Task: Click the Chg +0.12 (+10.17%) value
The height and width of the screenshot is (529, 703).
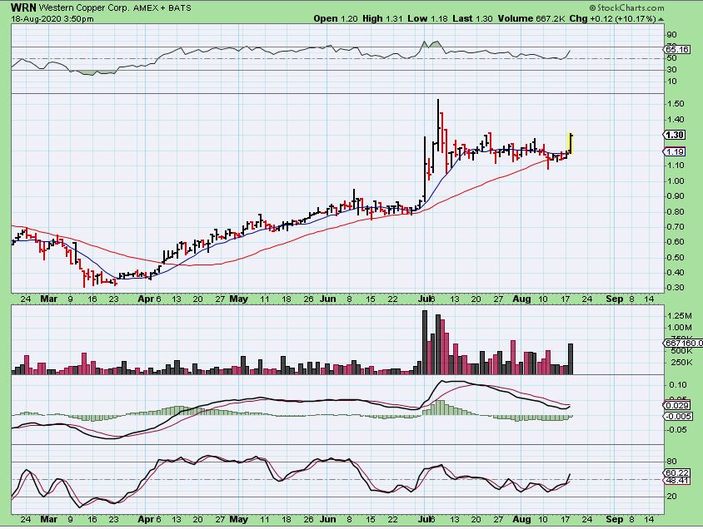Action: point(613,19)
